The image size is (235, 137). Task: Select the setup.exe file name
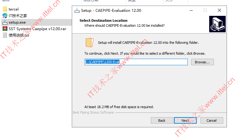(17, 22)
